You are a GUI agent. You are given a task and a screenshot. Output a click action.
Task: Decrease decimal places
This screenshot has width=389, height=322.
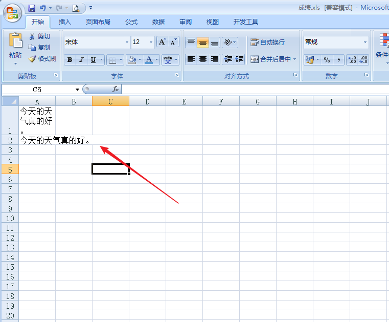(x=363, y=60)
